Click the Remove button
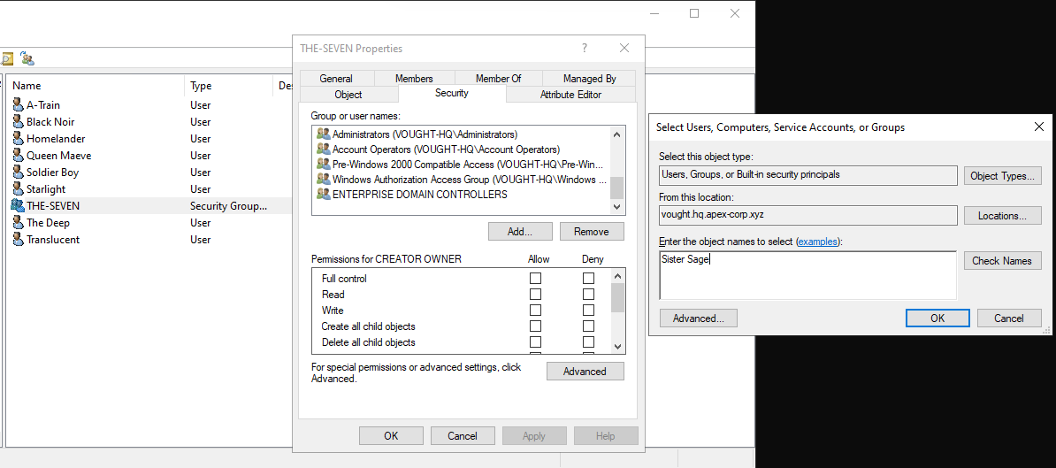Viewport: 1056px width, 468px height. (592, 232)
